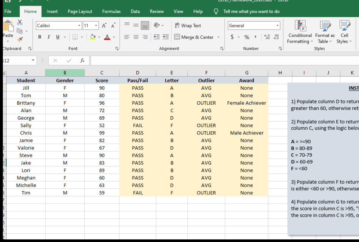The height and width of the screenshot is (242, 359).
Task: Open the File tab
Action: (8, 12)
